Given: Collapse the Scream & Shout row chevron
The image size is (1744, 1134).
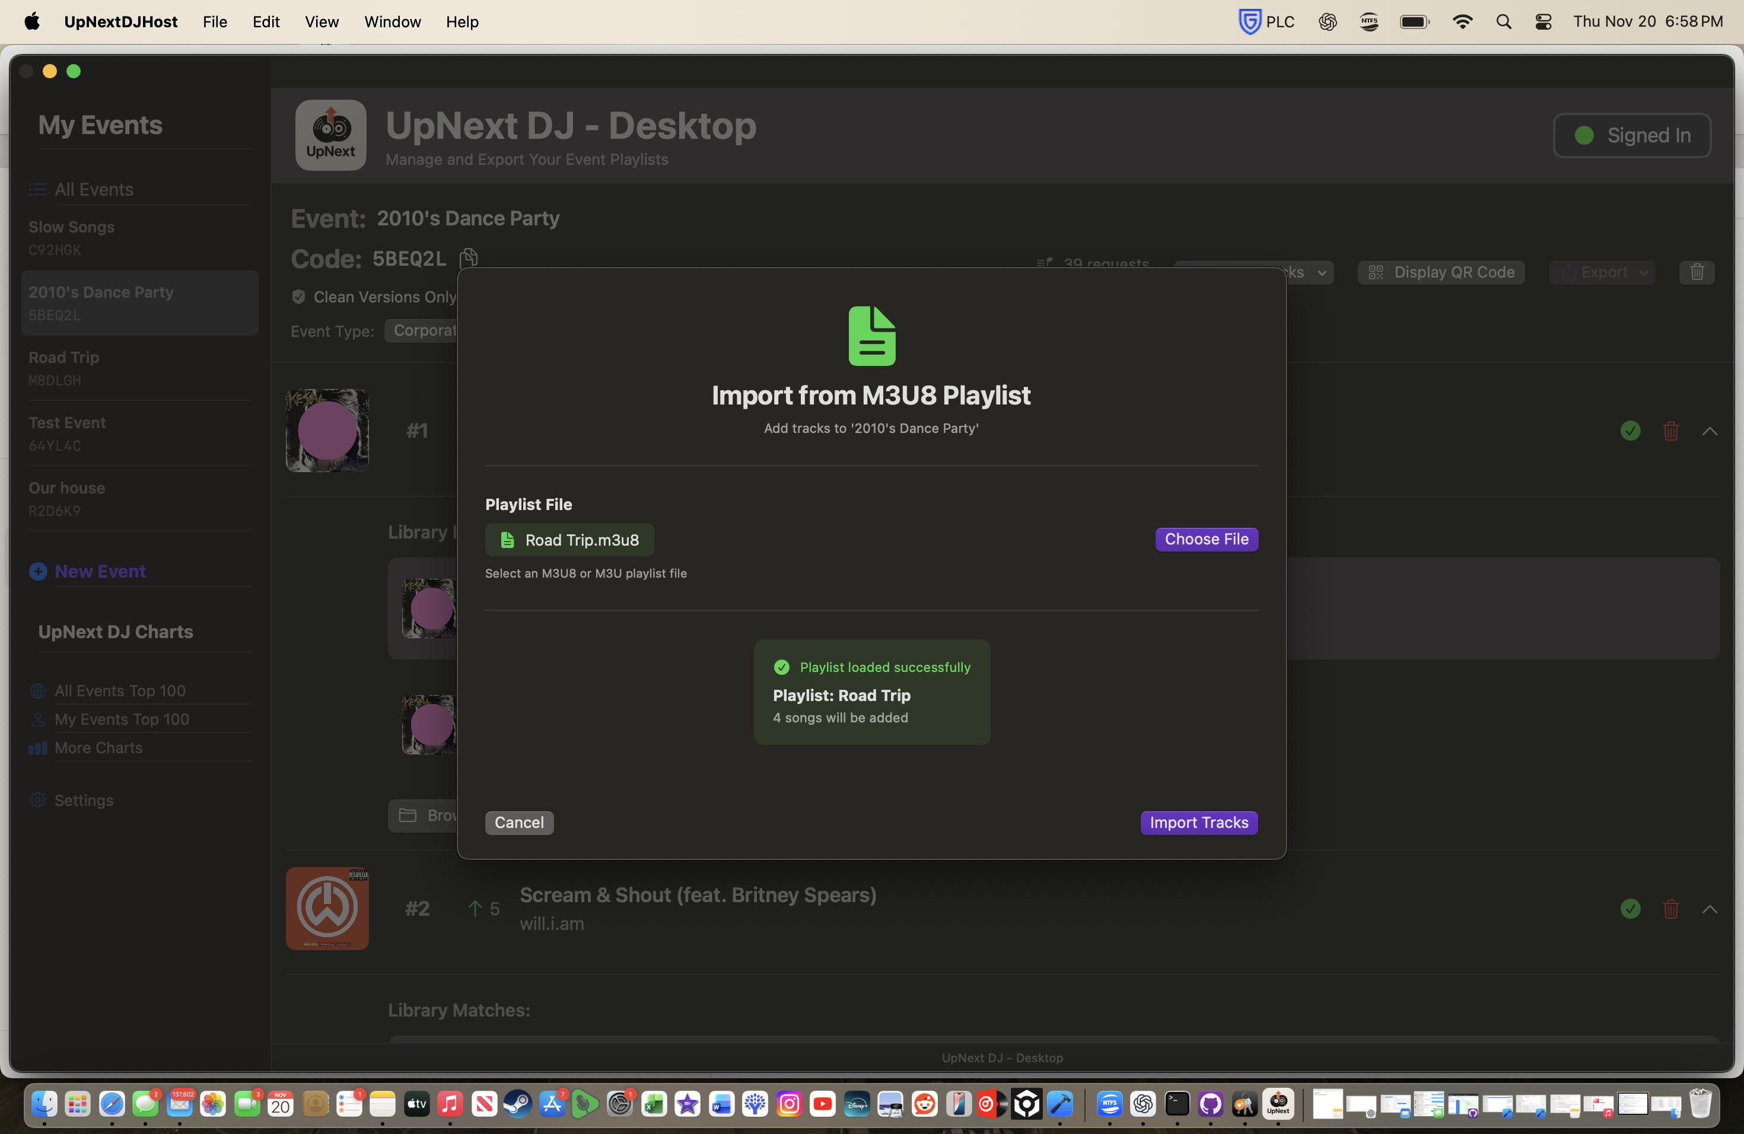Looking at the screenshot, I should [x=1710, y=909].
